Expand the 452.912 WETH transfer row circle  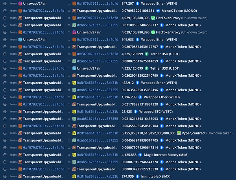[x=5, y=83]
